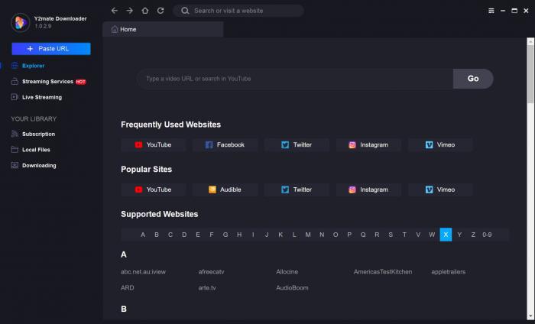The image size is (535, 324).
Task: Open YouTube under Frequently Used Websites
Action: 153,145
